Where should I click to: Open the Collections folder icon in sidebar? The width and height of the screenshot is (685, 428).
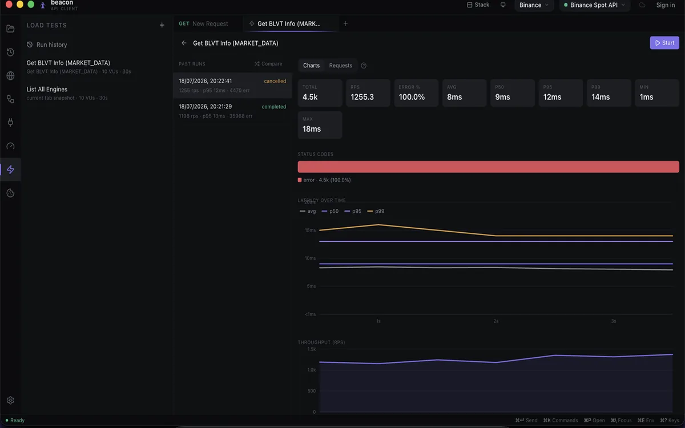pyautogui.click(x=10, y=29)
